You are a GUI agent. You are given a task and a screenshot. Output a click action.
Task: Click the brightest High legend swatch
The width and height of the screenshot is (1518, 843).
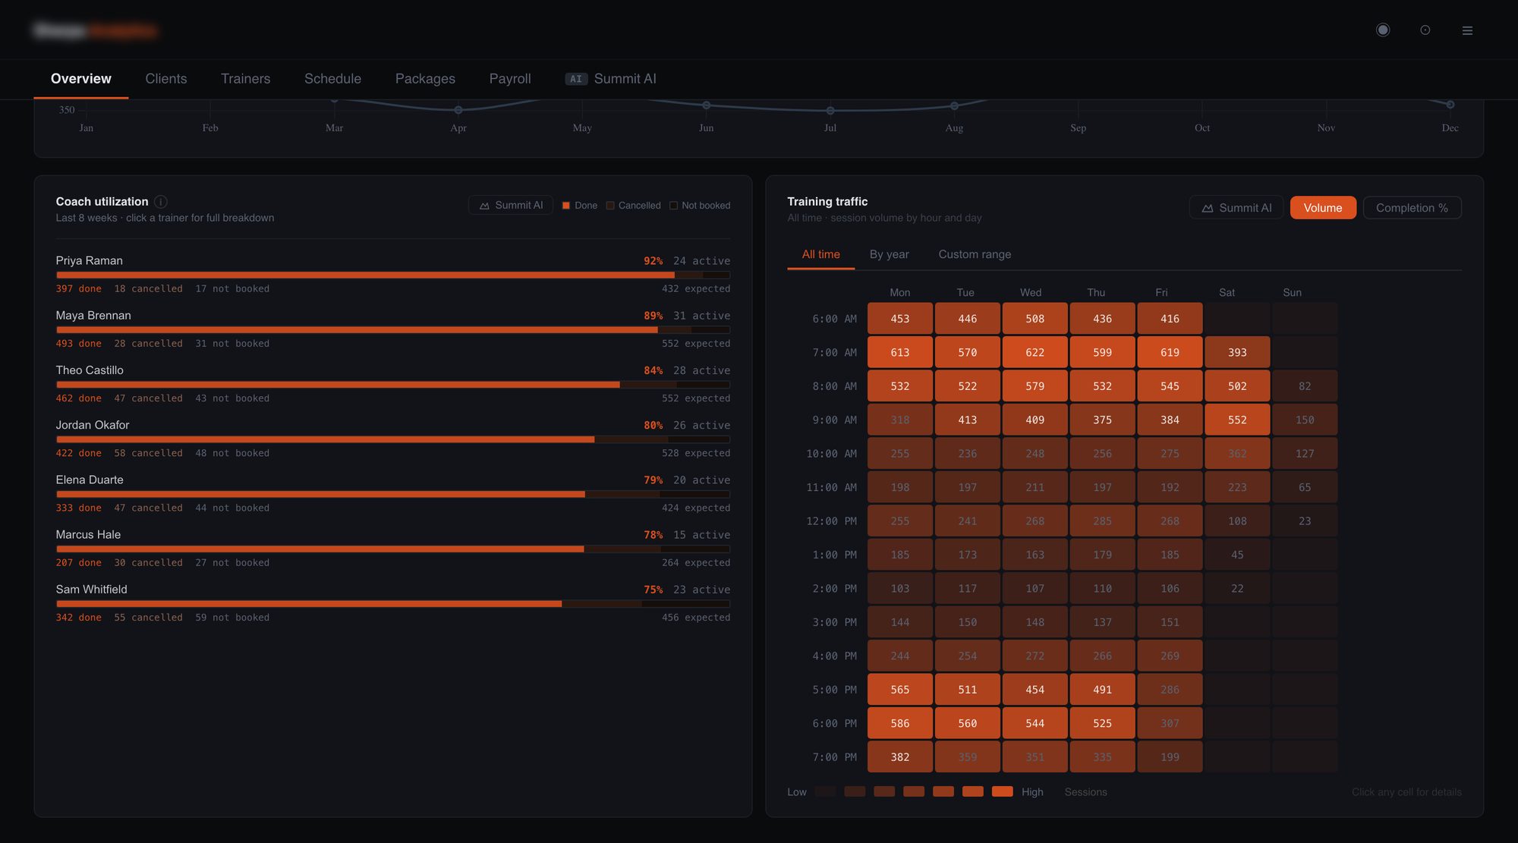click(1002, 791)
